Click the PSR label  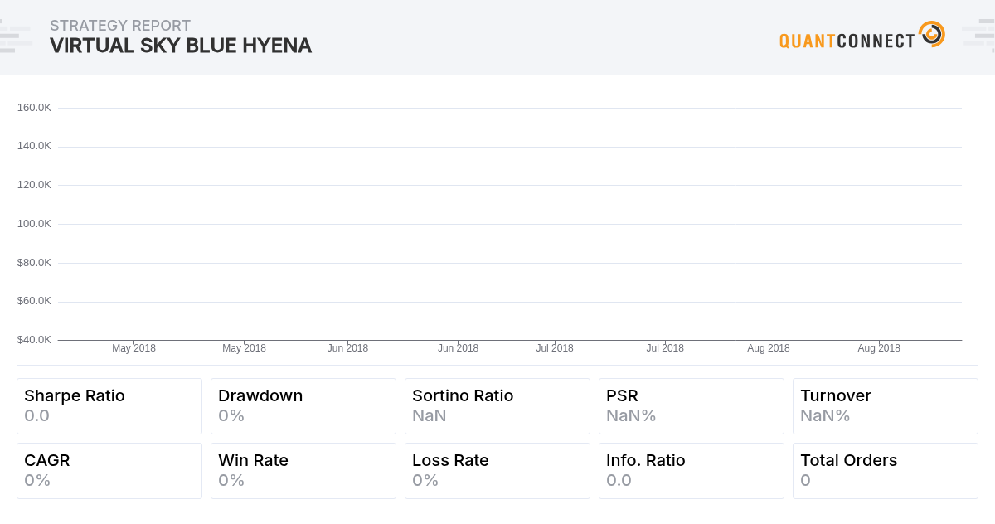622,395
